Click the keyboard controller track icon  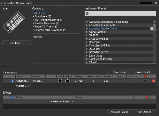(14, 22)
